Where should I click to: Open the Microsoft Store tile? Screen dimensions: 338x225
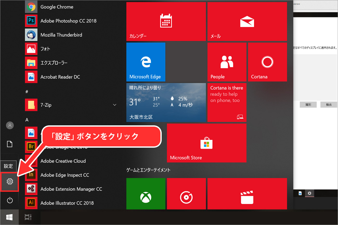click(x=207, y=143)
